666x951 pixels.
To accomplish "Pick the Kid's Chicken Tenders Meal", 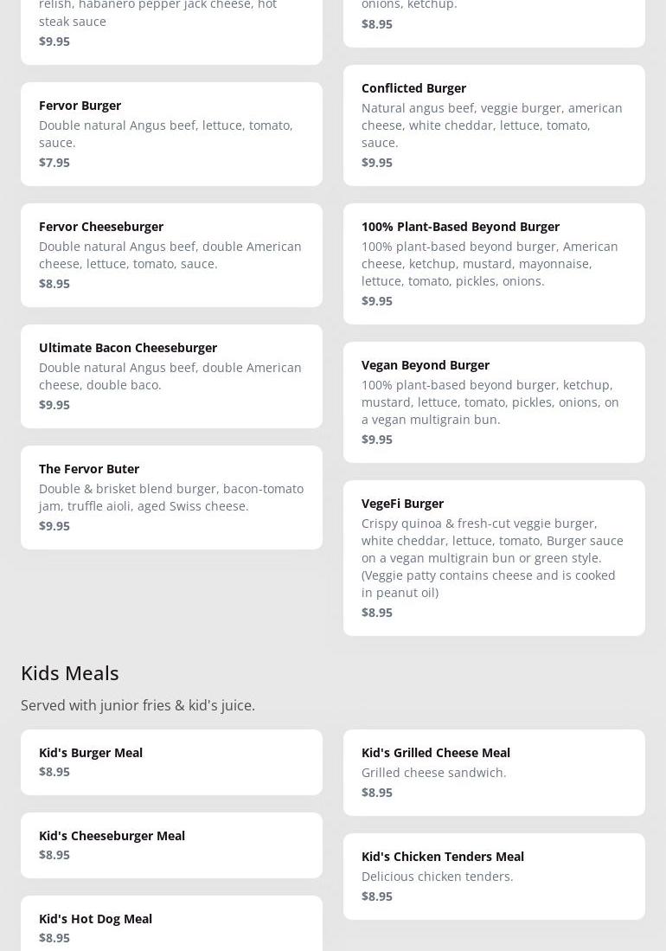I will tap(494, 876).
